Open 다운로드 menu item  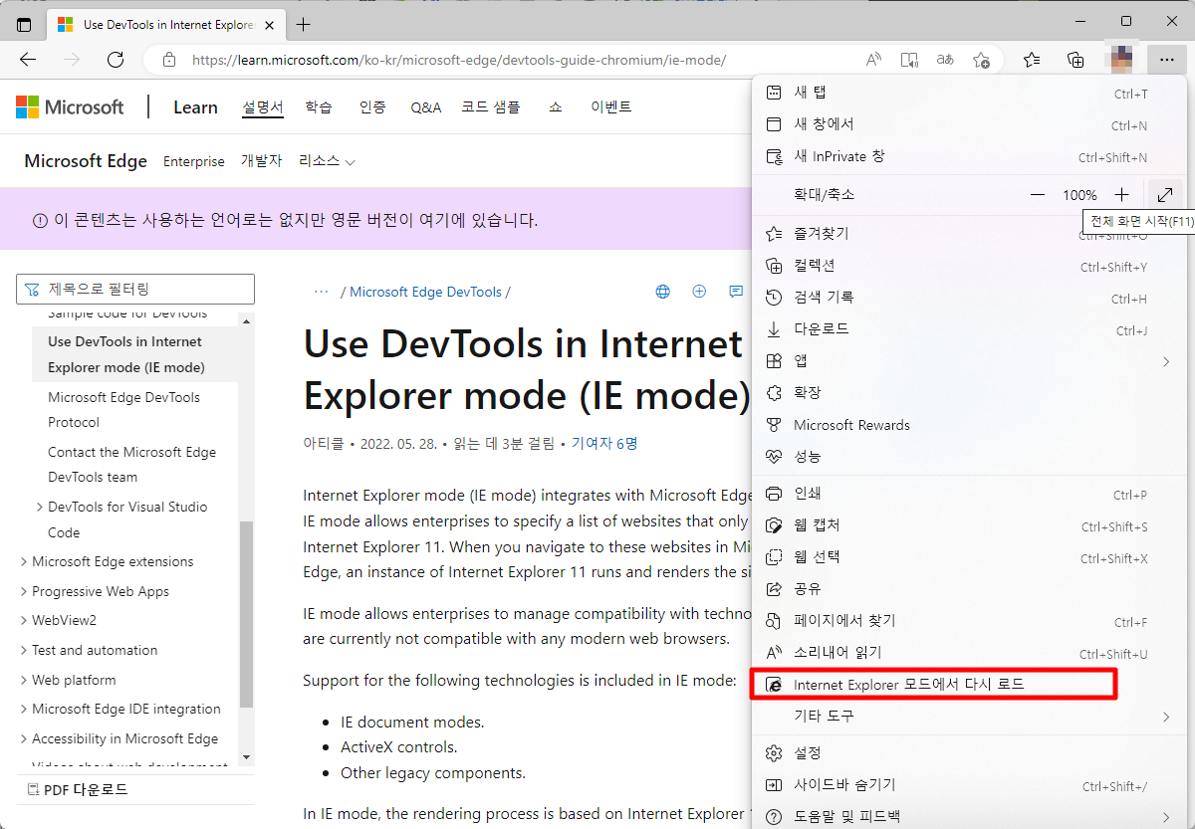(x=971, y=329)
